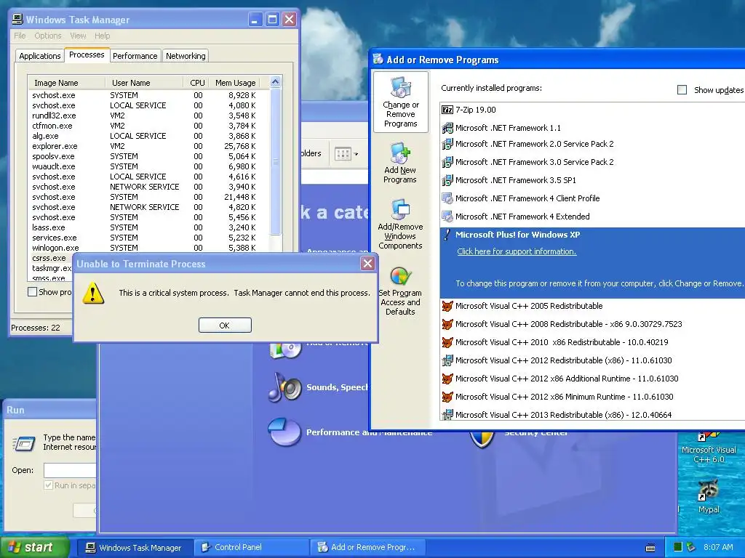Click the Task Manager tray icon
The width and height of the screenshot is (745, 558).
pyautogui.click(x=678, y=547)
